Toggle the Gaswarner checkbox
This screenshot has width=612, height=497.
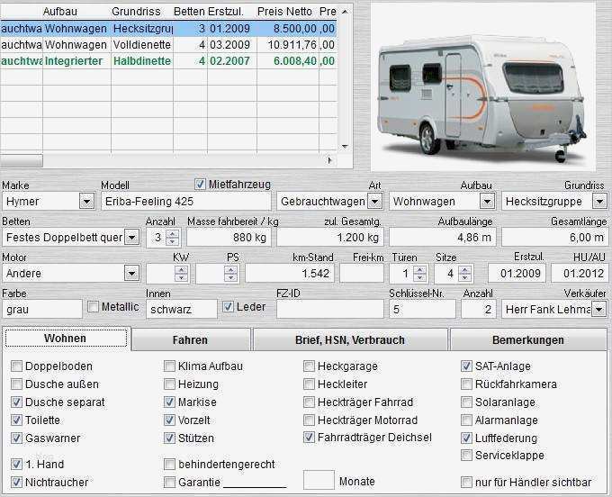click(16, 438)
